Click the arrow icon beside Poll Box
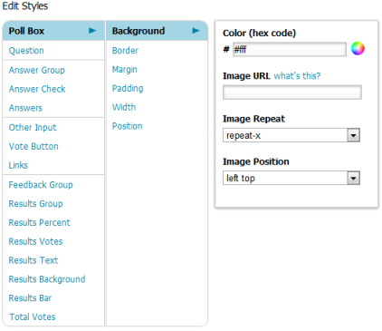Image resolution: width=382 pixels, height=331 pixels. click(92, 31)
